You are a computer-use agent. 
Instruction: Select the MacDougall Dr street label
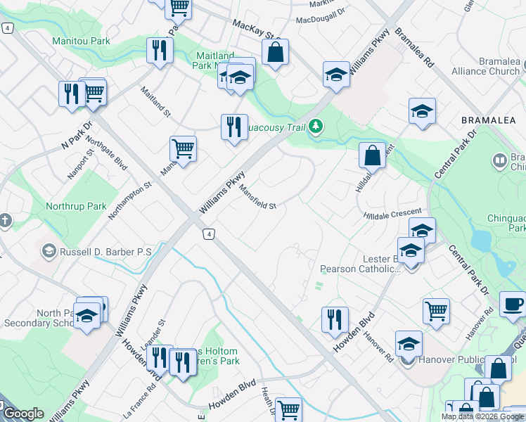tap(321, 16)
